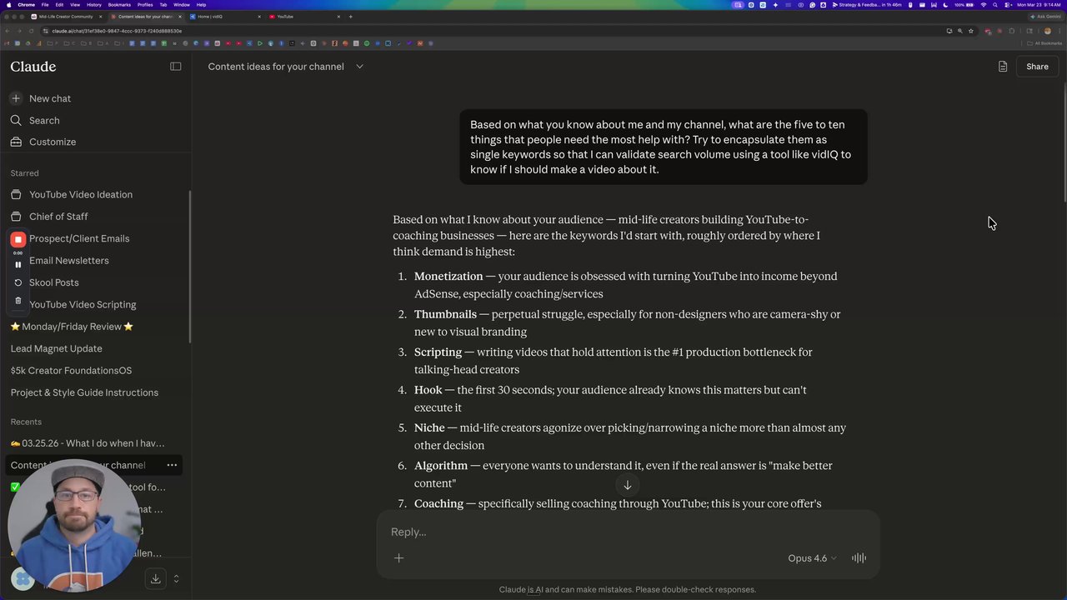
Task: Click the Claude logo text
Action: [33, 67]
